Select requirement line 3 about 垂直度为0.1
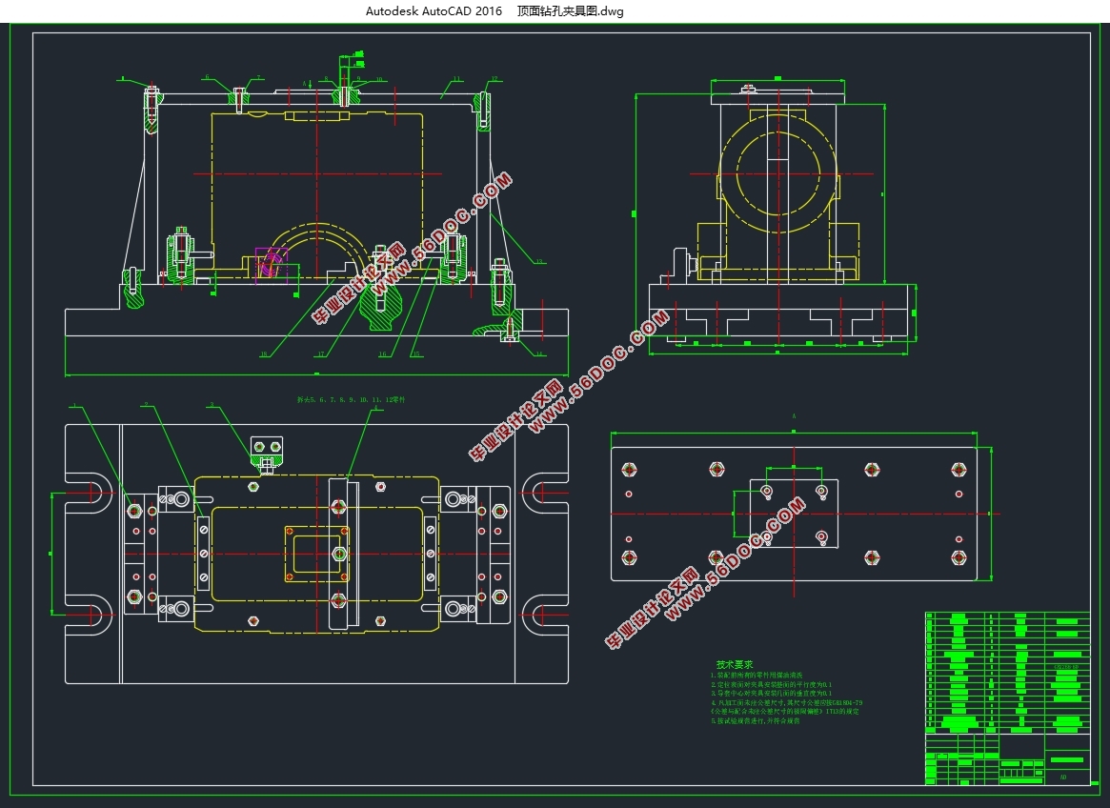The height and width of the screenshot is (808, 1110). 771,694
